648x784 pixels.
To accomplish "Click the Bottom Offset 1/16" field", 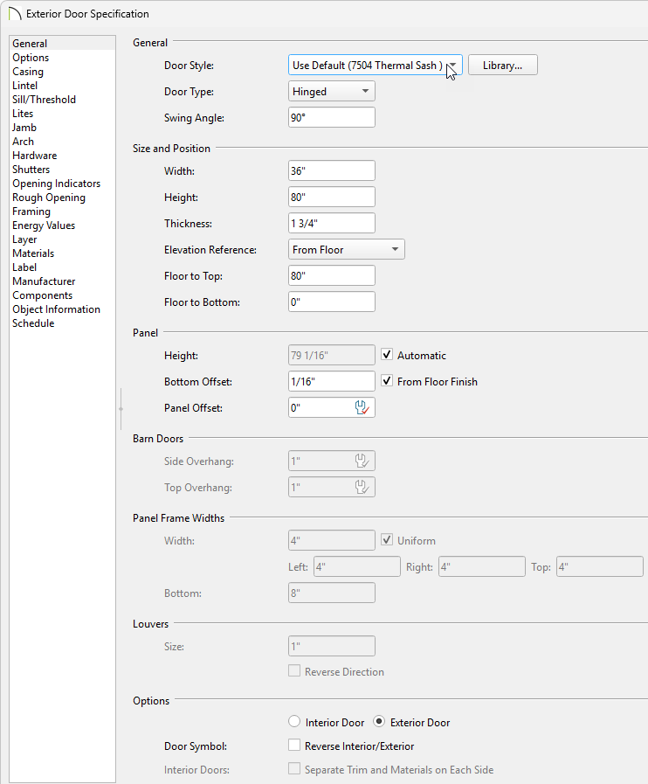I will click(x=332, y=381).
